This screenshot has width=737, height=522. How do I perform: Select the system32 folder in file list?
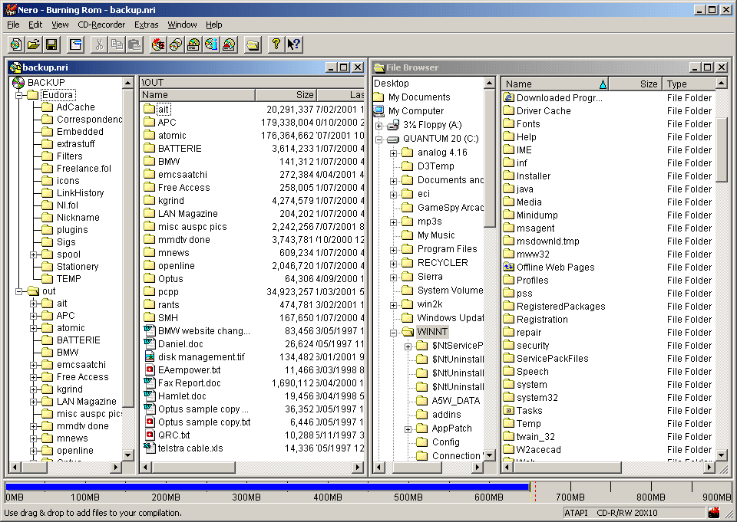coord(537,398)
